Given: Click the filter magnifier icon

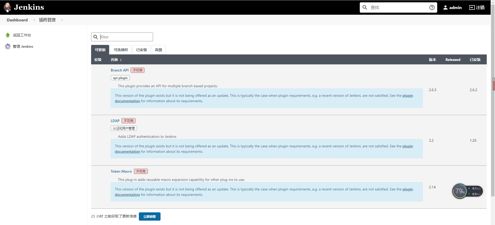Looking at the screenshot, I should [x=95, y=37].
